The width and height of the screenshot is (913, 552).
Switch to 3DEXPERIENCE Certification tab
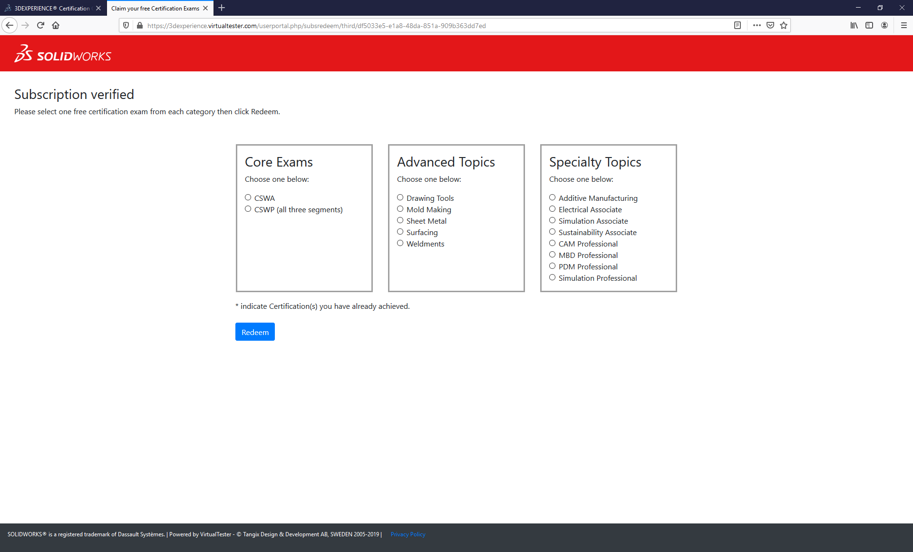51,8
